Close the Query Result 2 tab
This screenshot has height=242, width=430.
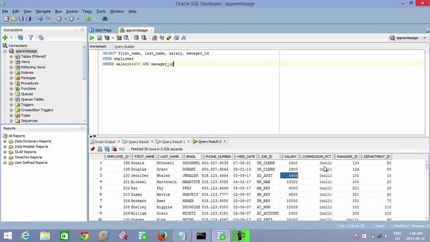(225, 142)
